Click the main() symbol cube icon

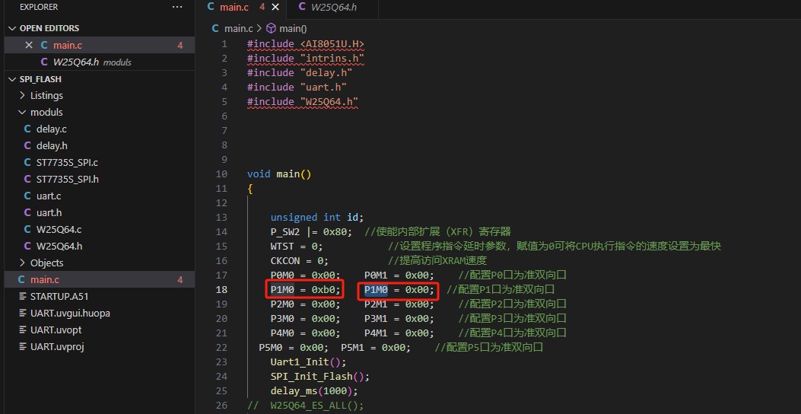(x=272, y=29)
